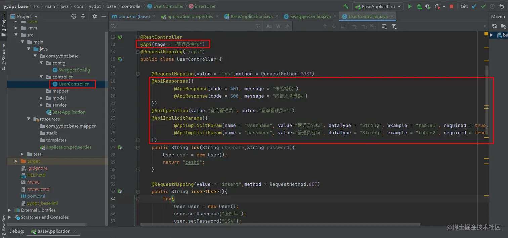This screenshot has width=508, height=238.
Task: Toggle Regex option in search bar
Action: [x=287, y=26]
